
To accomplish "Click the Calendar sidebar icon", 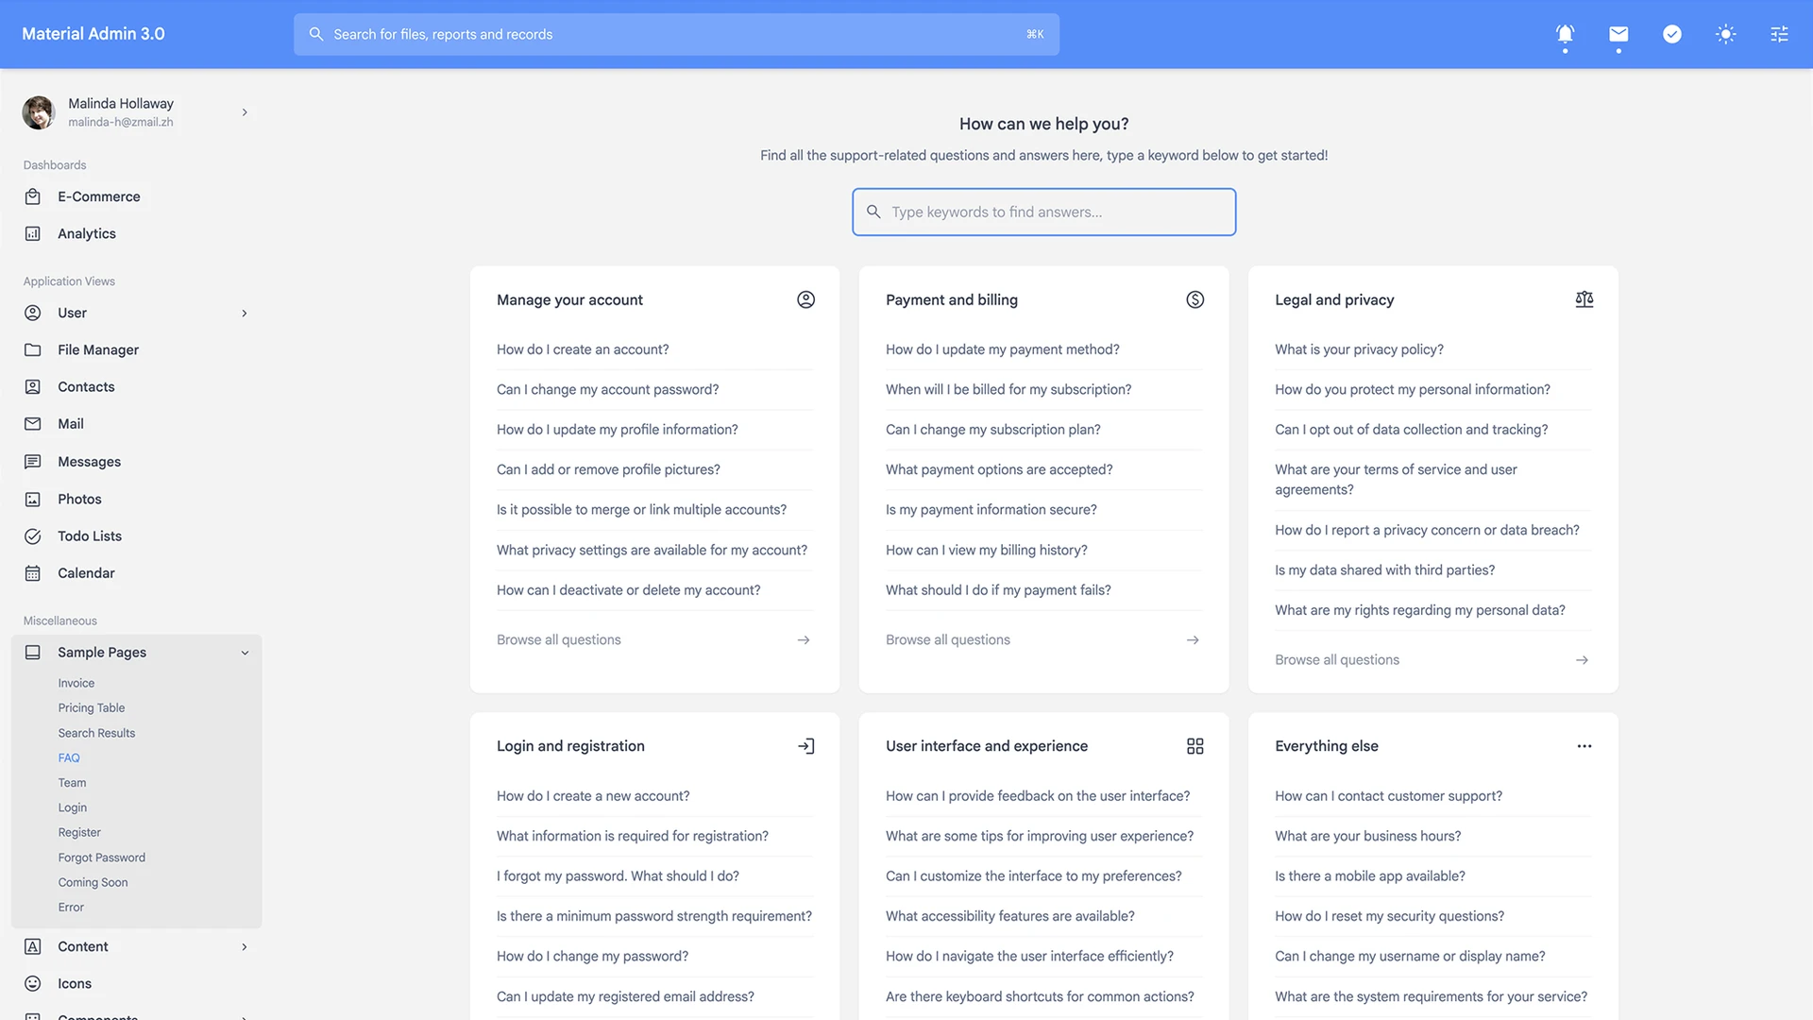I will click(x=33, y=573).
